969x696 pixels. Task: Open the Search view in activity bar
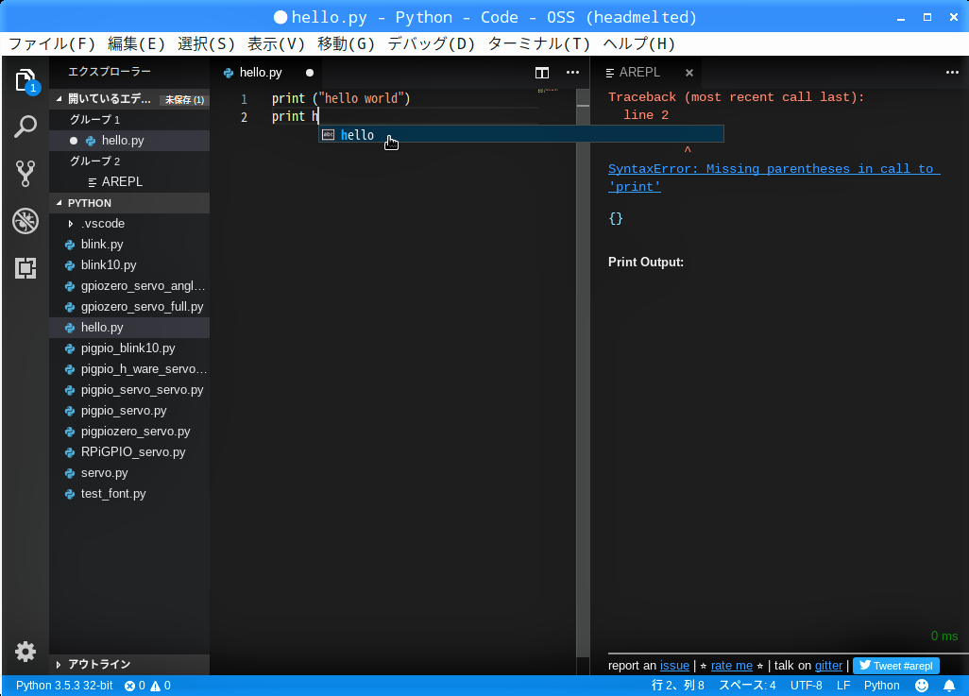[25, 127]
